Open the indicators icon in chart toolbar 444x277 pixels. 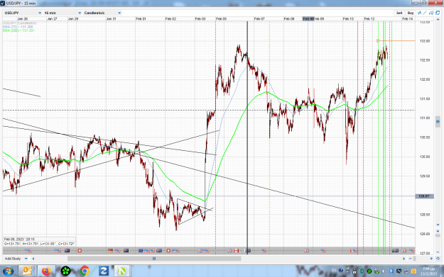click(419, 13)
